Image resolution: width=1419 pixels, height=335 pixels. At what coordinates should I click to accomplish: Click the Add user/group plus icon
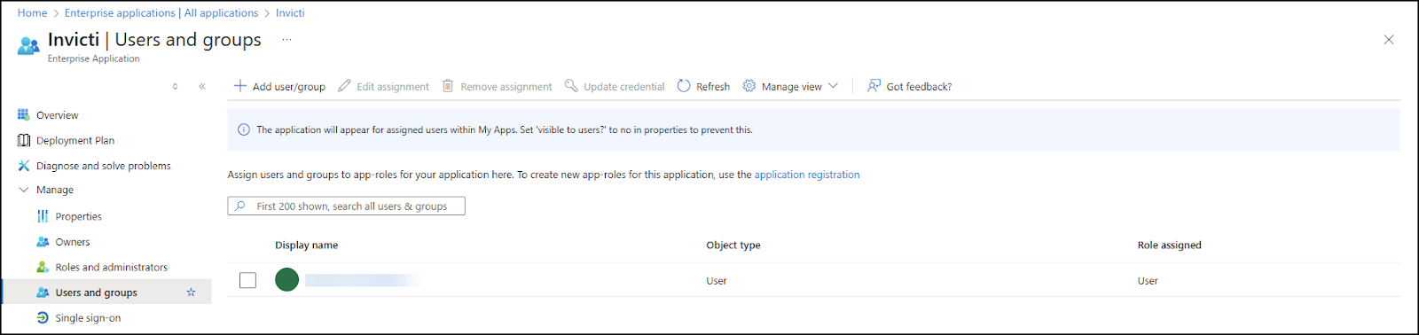coord(240,86)
